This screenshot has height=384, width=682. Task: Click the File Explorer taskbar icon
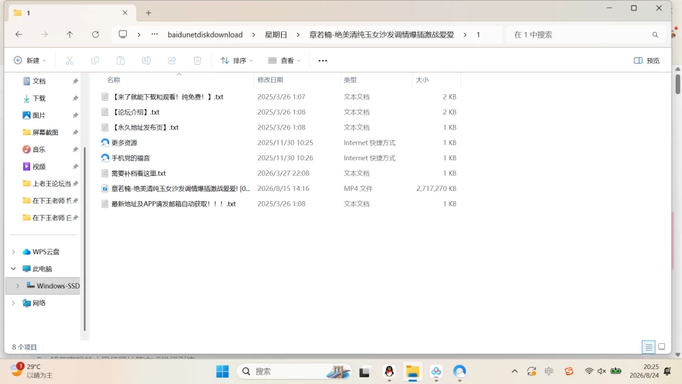coord(413,372)
